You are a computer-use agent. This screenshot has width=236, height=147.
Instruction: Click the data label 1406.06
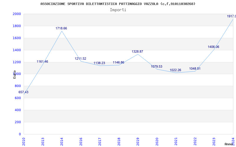pyautogui.click(x=214, y=47)
